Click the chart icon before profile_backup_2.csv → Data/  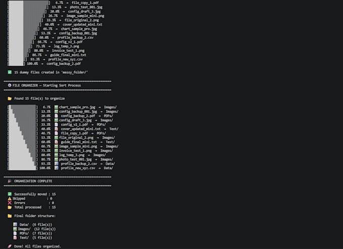pyautogui.click(x=56, y=164)
